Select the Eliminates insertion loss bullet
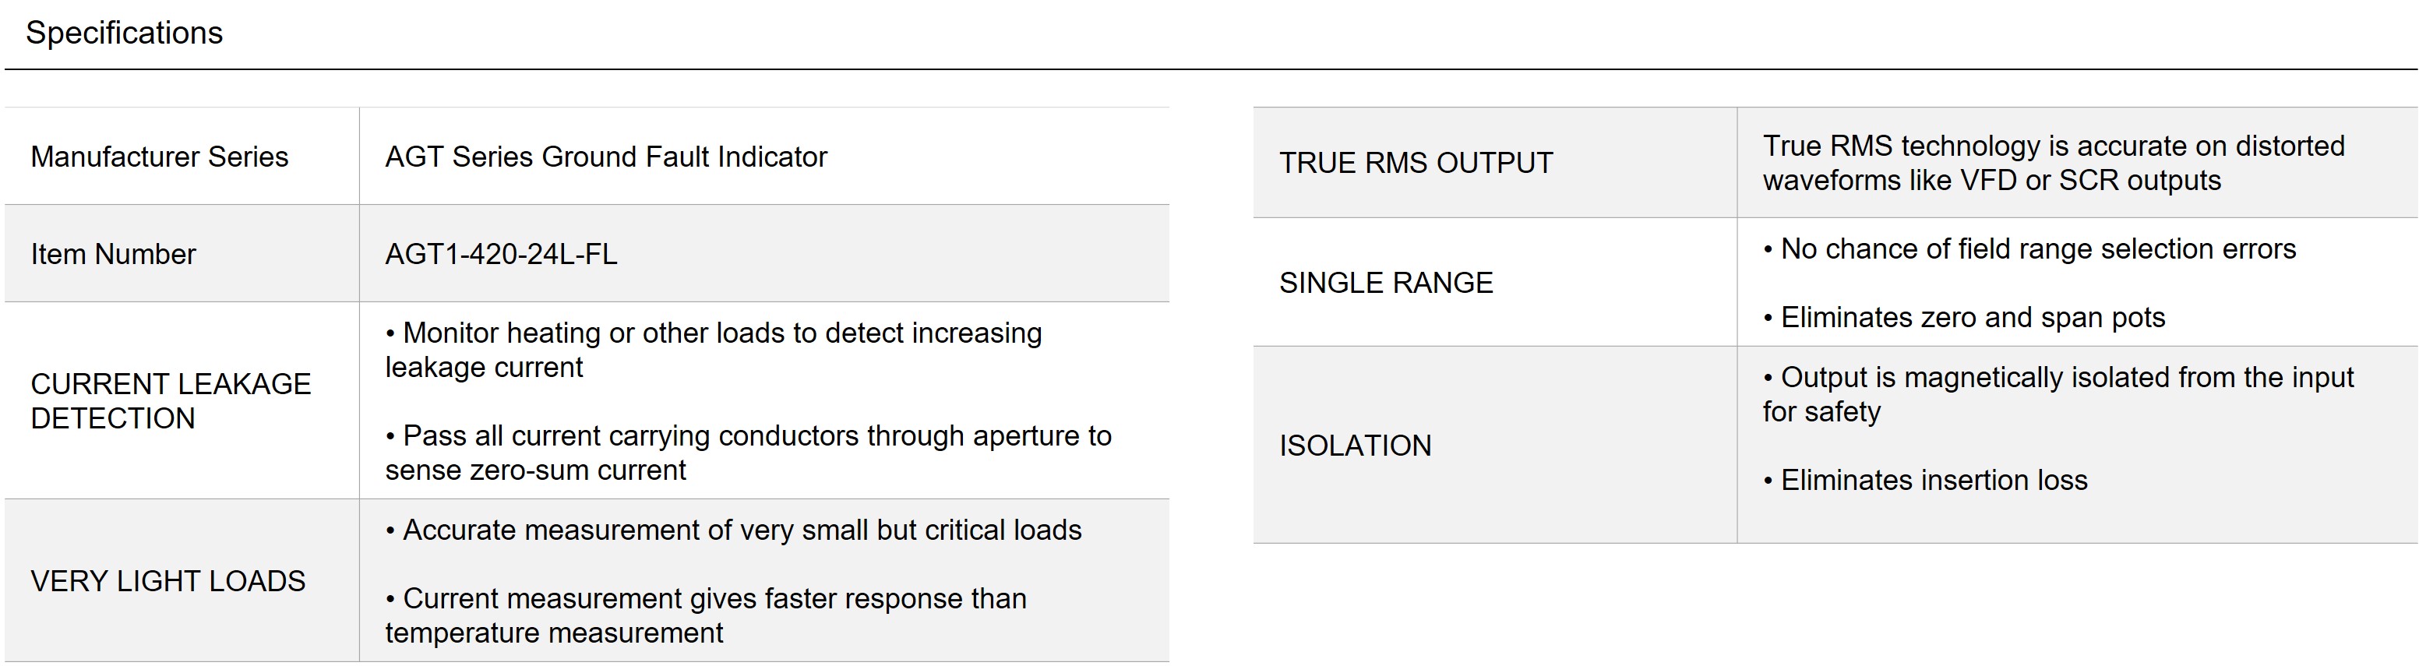This screenshot has height=666, width=2419. tap(1925, 480)
